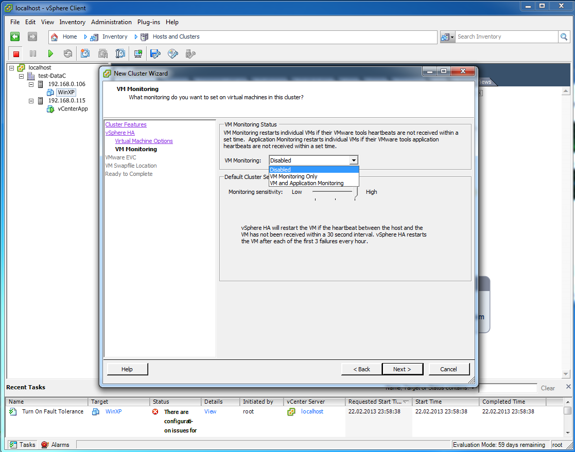575x452 pixels.
Task: Click the wizard Cancel button
Action: point(449,369)
